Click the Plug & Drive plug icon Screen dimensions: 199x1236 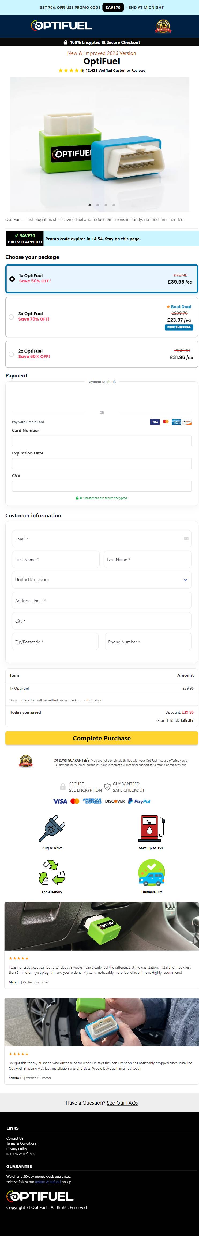tap(52, 828)
